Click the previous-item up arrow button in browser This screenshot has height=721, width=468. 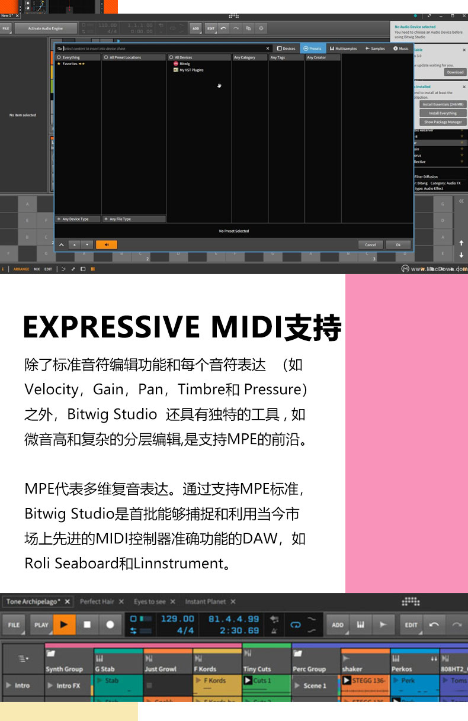point(75,244)
